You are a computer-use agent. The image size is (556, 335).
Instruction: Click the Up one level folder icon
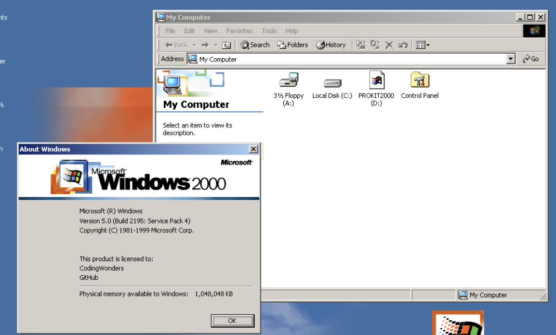click(226, 45)
